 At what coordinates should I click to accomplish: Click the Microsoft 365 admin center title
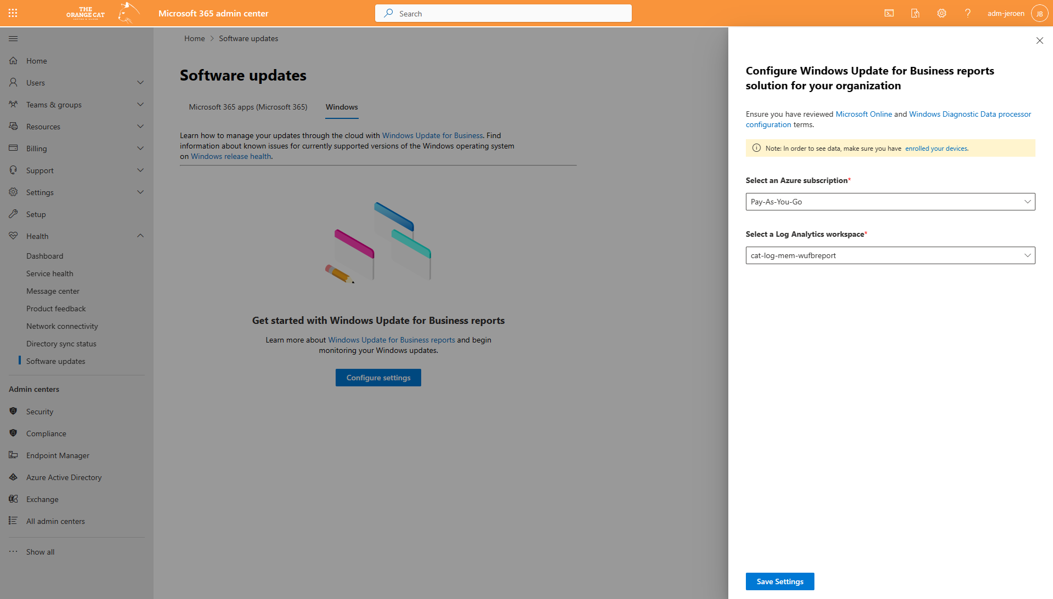coord(213,13)
